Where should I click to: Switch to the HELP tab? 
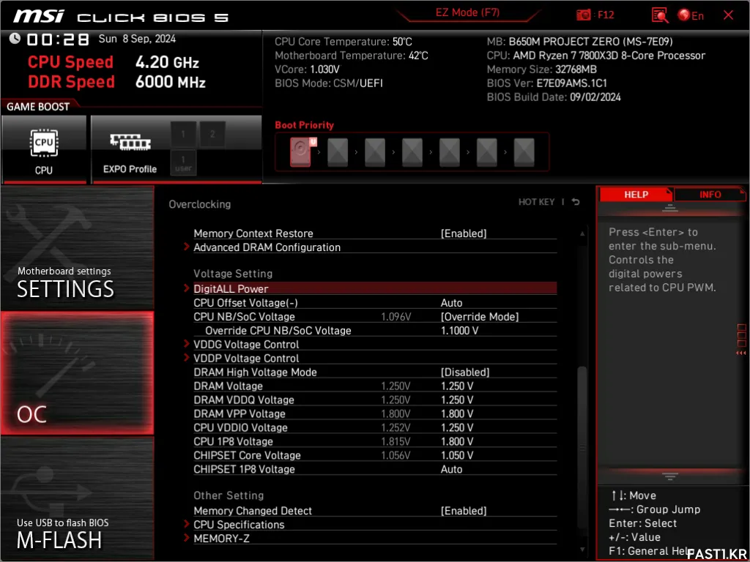636,195
